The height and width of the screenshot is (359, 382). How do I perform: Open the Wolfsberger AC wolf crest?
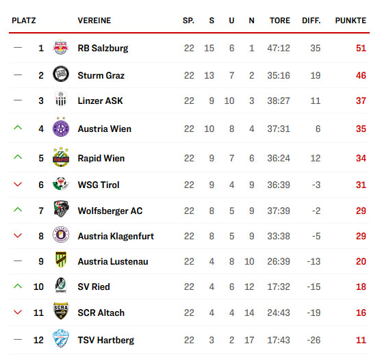tap(61, 209)
